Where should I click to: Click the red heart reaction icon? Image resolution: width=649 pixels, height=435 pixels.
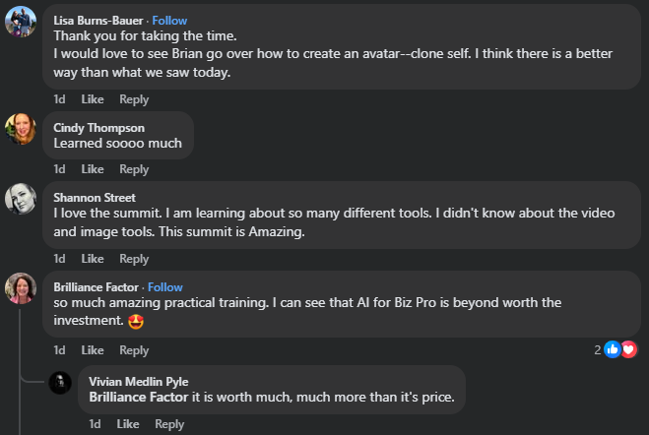(x=628, y=349)
